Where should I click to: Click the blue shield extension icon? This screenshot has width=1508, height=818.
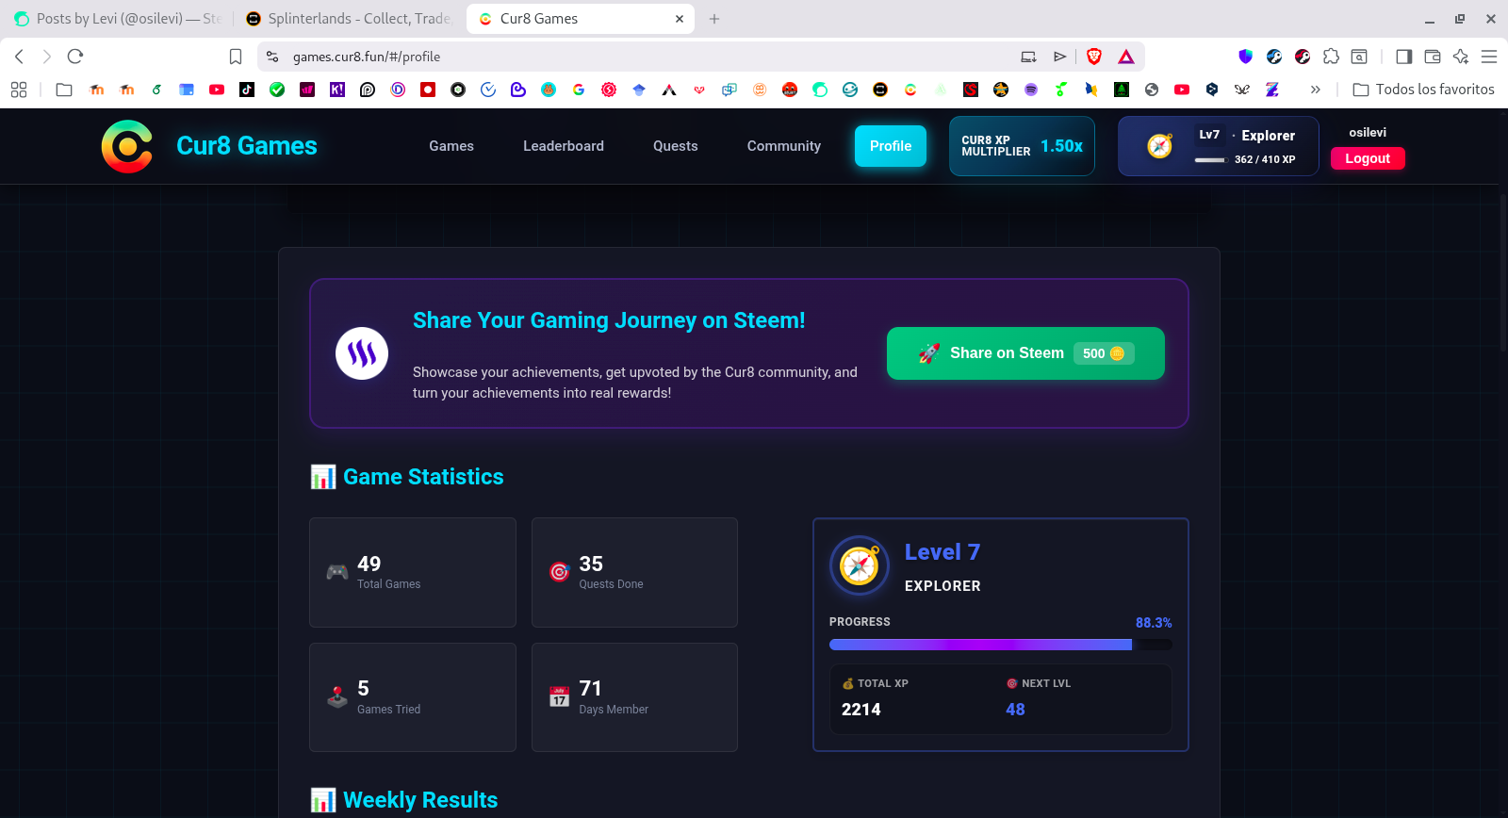click(x=1246, y=57)
